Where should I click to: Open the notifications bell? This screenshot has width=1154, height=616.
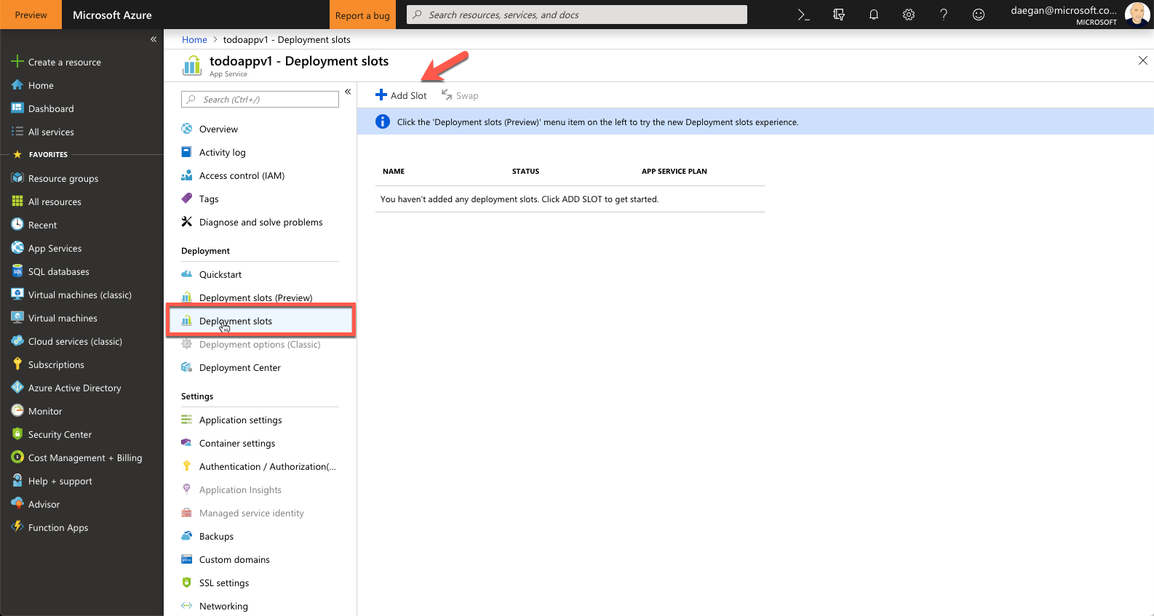point(874,15)
